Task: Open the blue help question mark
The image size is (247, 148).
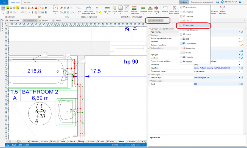Action: tap(240, 2)
